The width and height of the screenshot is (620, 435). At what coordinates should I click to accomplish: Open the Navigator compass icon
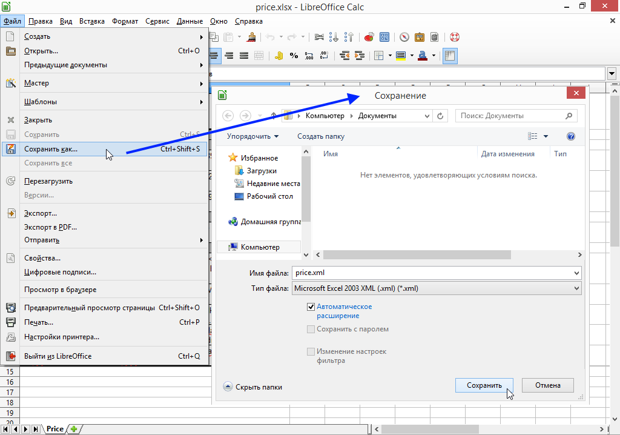[404, 37]
